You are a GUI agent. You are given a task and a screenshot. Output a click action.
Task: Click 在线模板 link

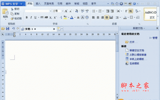pos(134,64)
